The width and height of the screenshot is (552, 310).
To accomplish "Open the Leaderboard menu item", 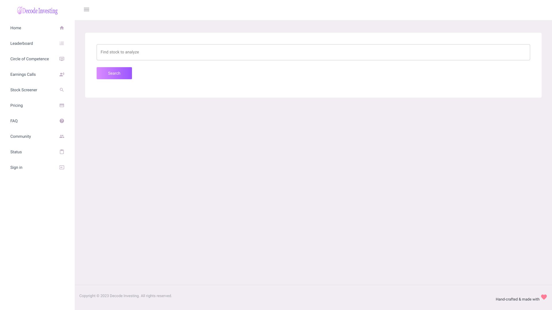I will 22,43.
